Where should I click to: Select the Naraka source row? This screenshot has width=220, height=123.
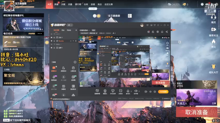point(64,41)
